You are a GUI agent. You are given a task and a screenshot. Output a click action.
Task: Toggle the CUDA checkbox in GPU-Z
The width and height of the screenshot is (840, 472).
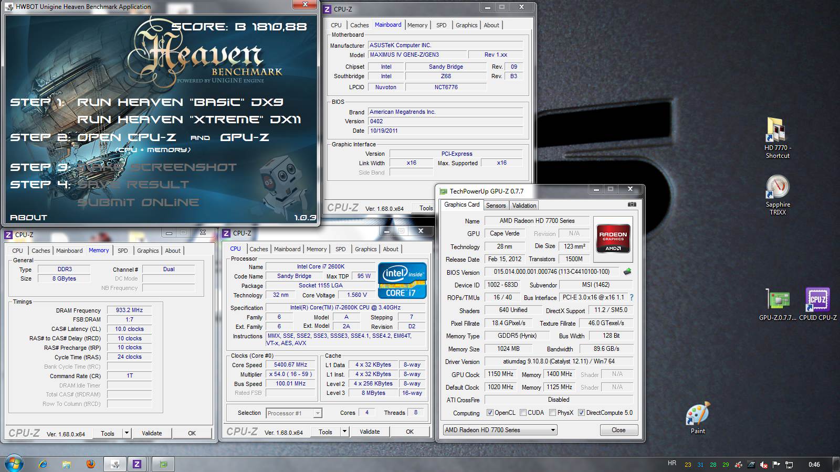(523, 413)
